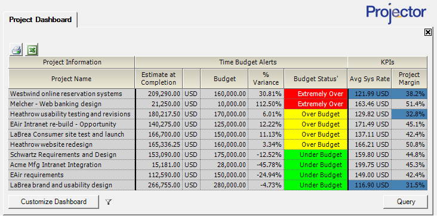Click the 32.8% project margin cell

pos(410,114)
